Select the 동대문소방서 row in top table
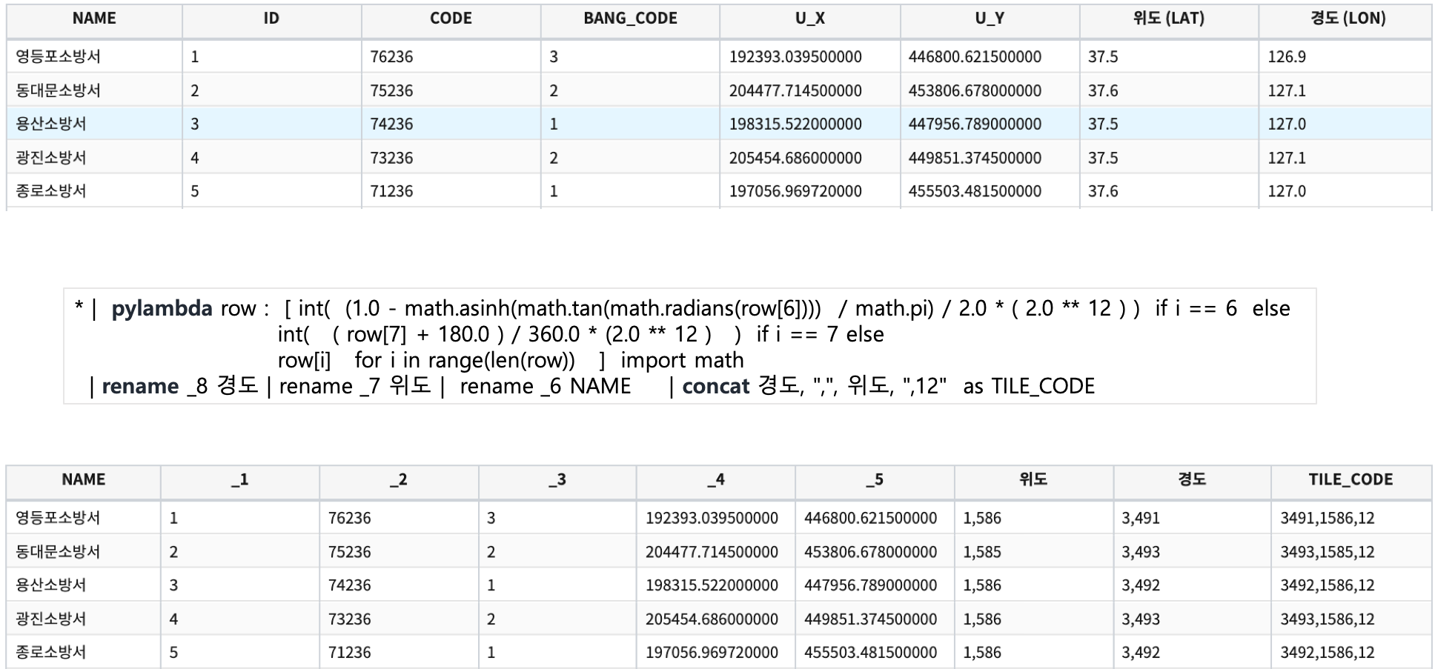 click(x=719, y=90)
